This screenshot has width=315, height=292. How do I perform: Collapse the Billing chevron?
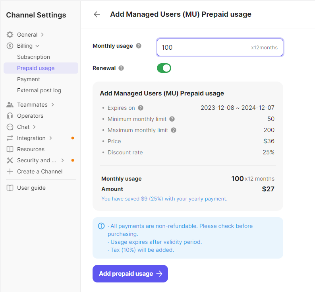[37, 46]
